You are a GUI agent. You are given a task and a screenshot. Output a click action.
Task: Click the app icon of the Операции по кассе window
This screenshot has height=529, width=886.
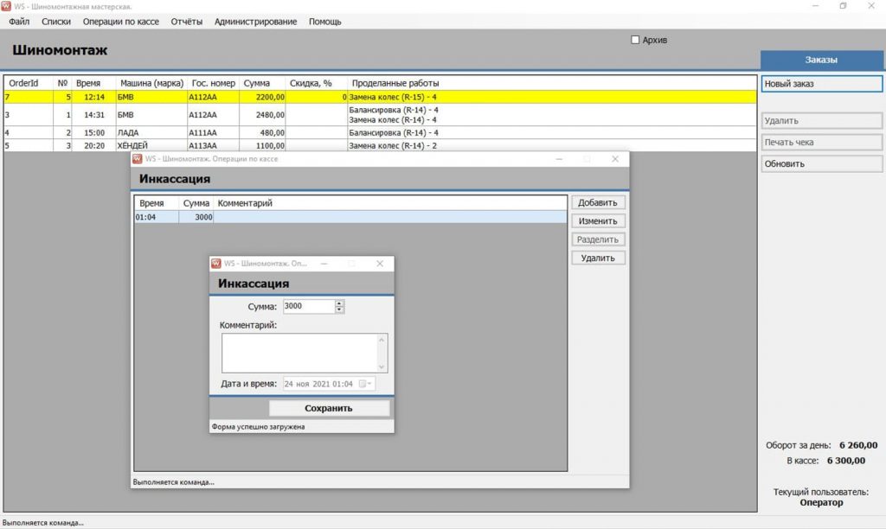138,159
